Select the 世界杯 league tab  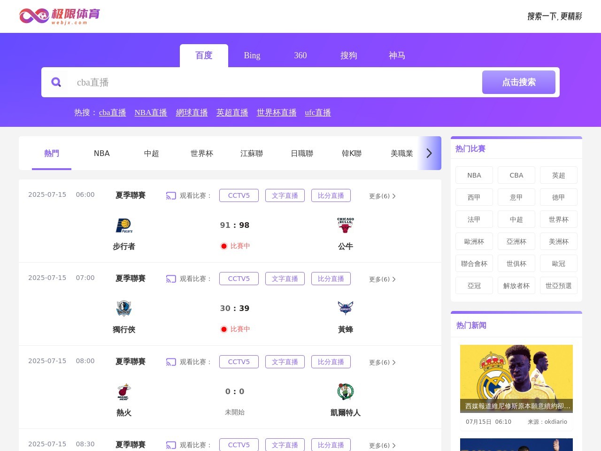[x=201, y=153]
